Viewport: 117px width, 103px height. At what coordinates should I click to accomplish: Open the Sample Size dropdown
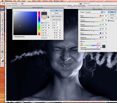click(x=17, y=4)
